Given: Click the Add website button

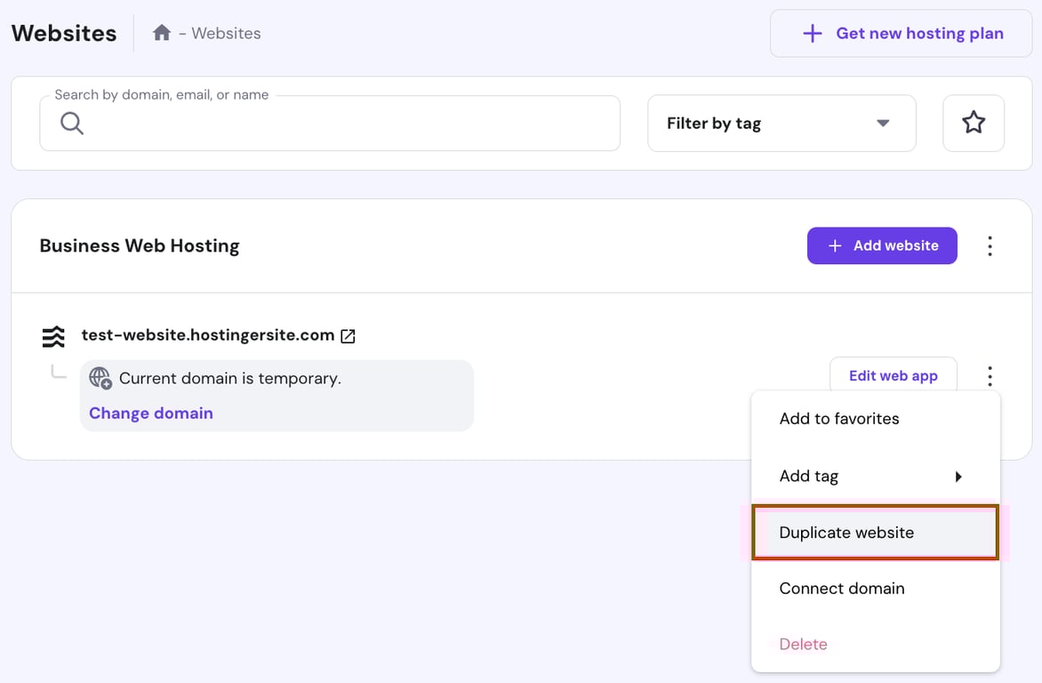Looking at the screenshot, I should 881,245.
